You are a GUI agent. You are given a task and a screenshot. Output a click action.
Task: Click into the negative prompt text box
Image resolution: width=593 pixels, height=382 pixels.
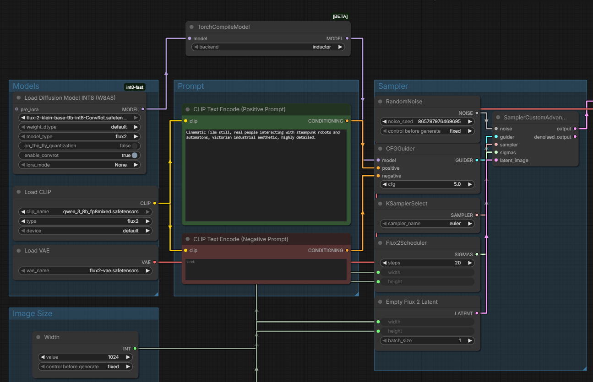266,269
